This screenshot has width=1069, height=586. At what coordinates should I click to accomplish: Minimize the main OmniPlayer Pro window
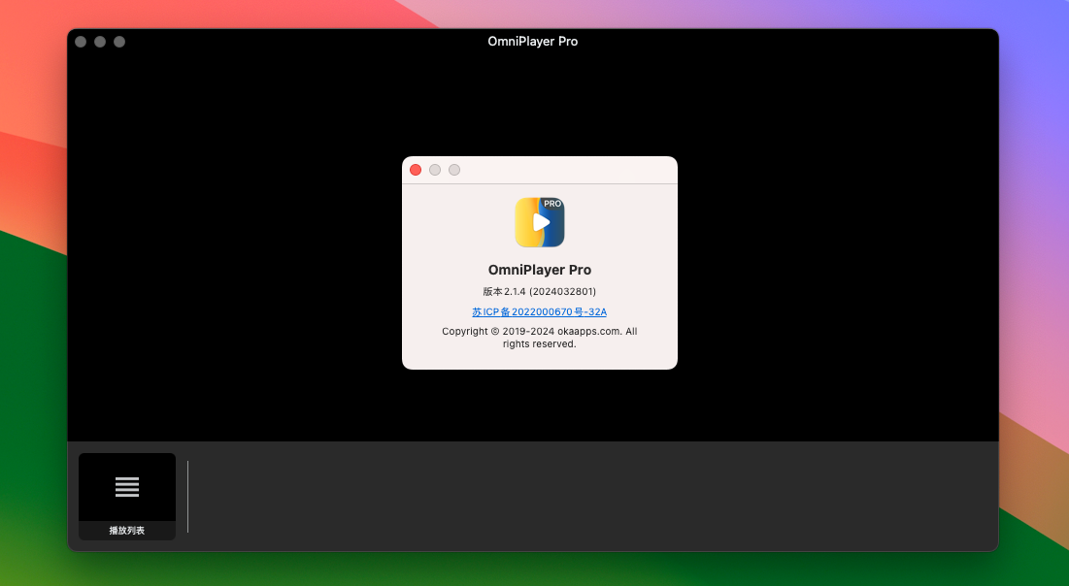pyautogui.click(x=100, y=42)
